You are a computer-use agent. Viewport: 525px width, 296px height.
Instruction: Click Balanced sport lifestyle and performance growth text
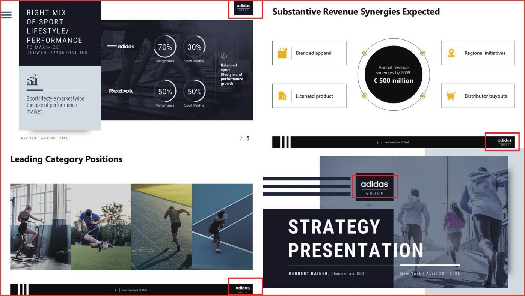pyautogui.click(x=232, y=74)
